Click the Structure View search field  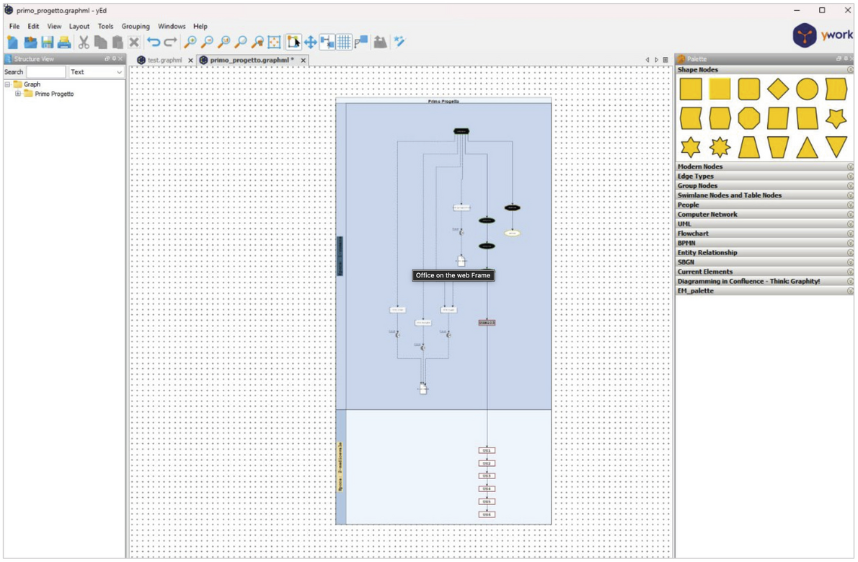(x=46, y=72)
